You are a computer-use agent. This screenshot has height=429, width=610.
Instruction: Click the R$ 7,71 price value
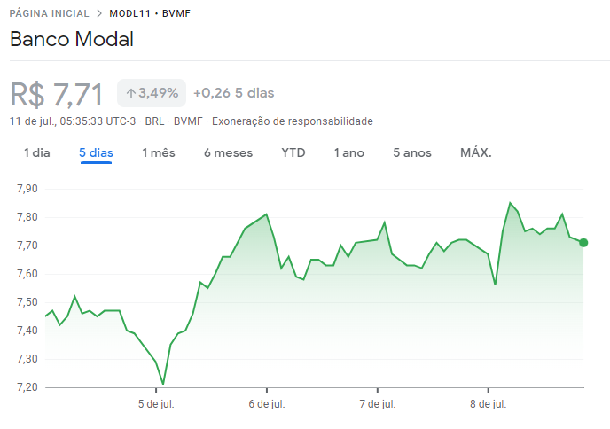57,93
